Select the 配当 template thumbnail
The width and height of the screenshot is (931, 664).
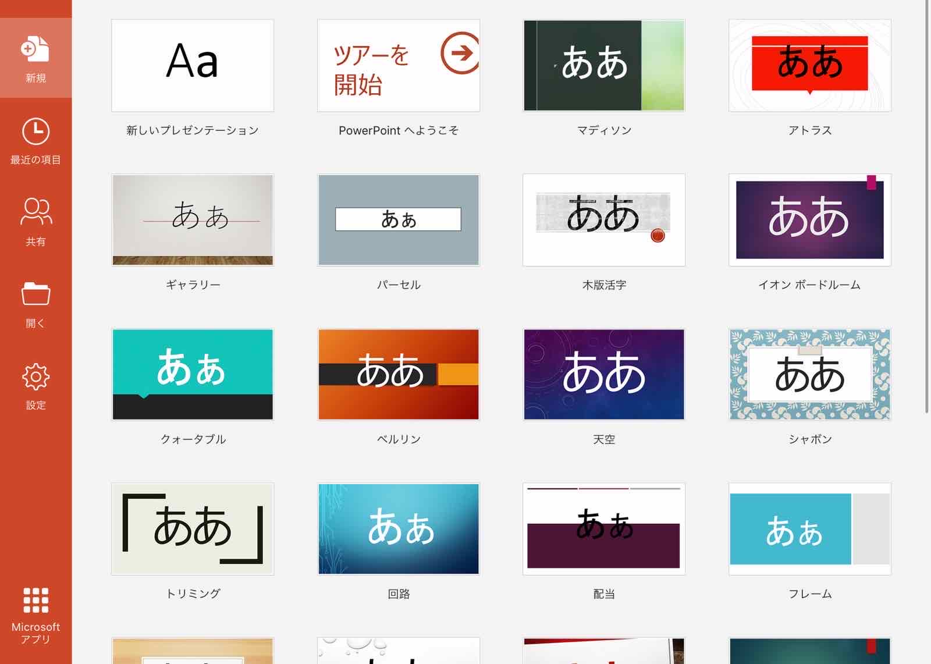click(x=604, y=529)
